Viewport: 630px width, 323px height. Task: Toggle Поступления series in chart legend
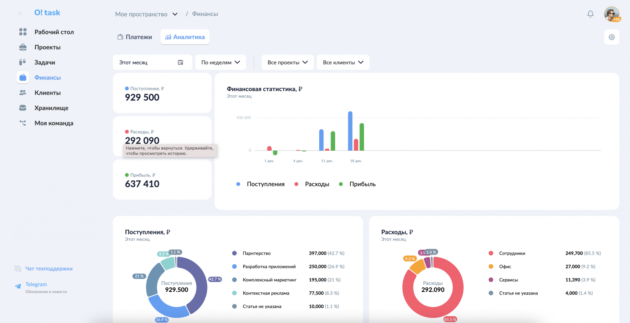tap(260, 184)
